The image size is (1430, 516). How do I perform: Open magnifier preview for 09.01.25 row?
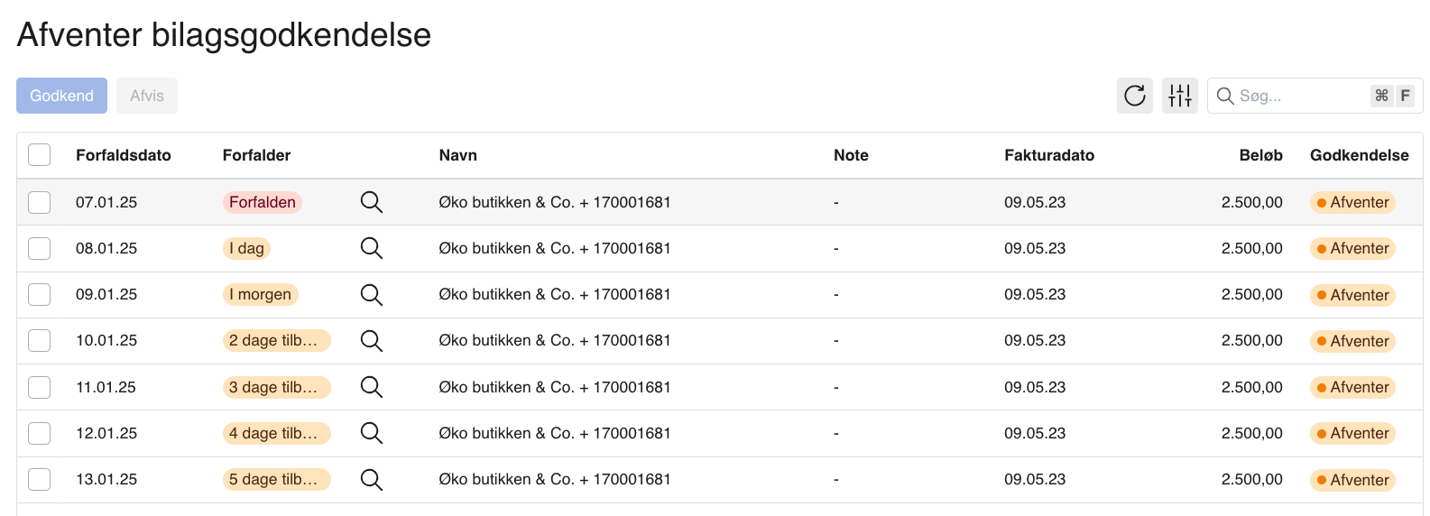tap(372, 295)
